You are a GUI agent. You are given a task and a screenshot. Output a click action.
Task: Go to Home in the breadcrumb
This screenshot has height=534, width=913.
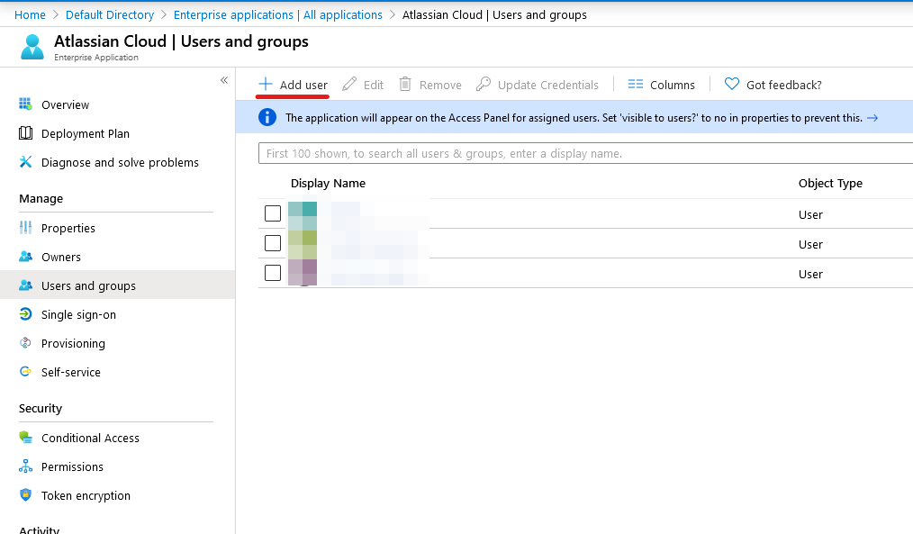pos(30,14)
